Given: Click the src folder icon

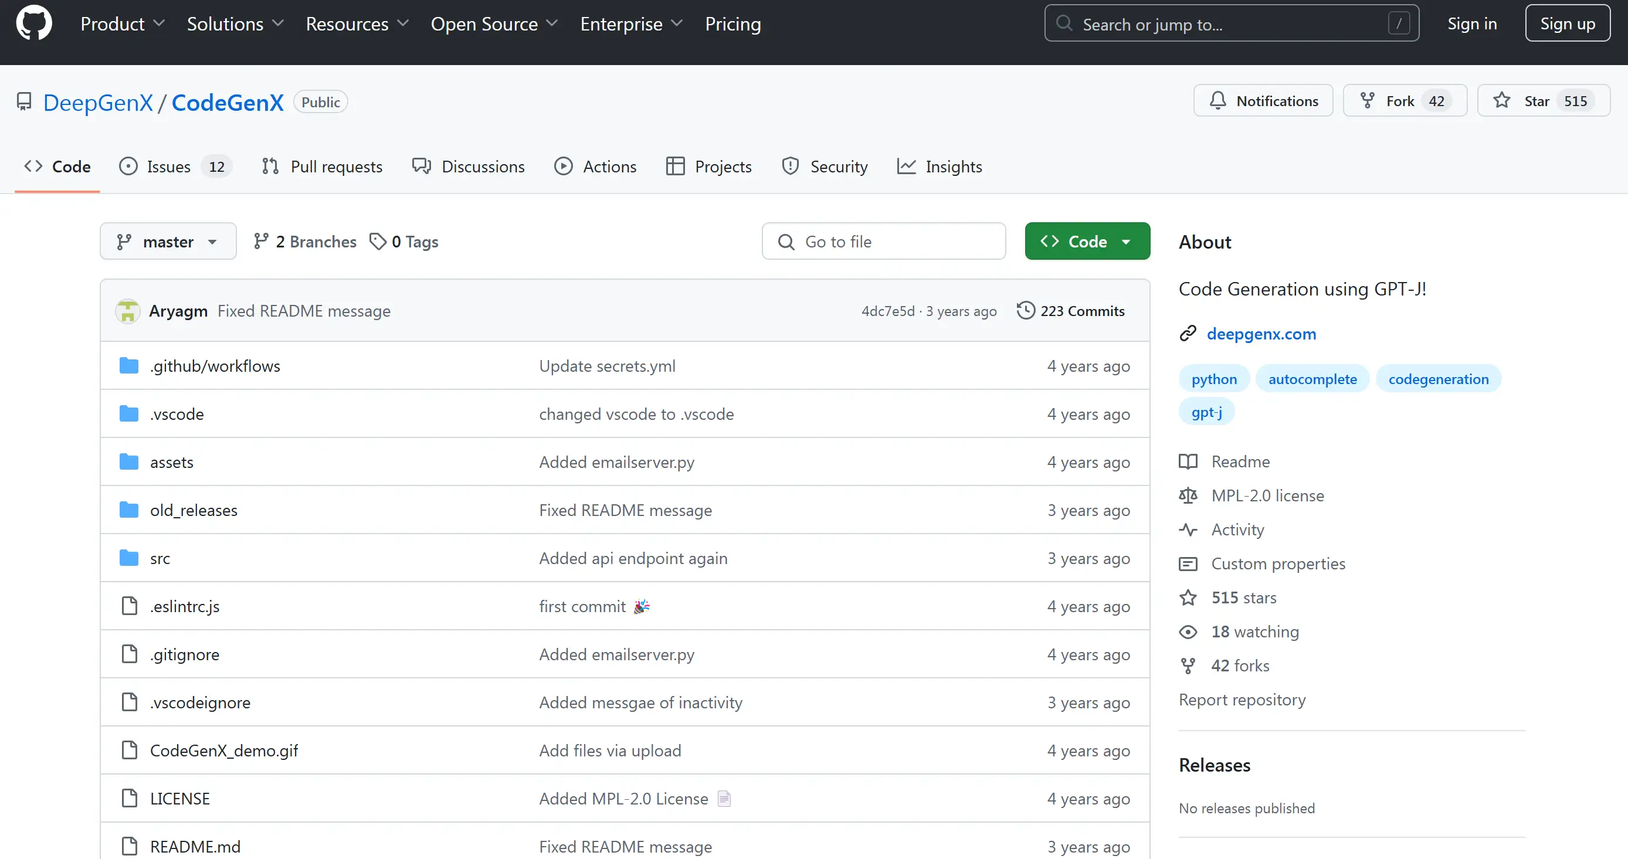Looking at the screenshot, I should click(129, 558).
